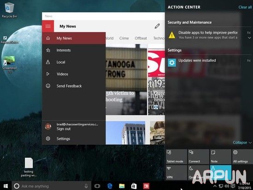Toggle the Connect quick action tile

(199, 156)
